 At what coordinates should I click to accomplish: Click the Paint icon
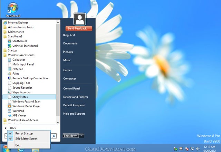(10, 74)
